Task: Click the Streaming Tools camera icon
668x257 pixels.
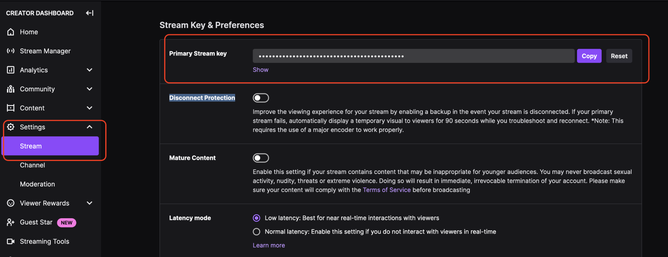Action: (11, 242)
